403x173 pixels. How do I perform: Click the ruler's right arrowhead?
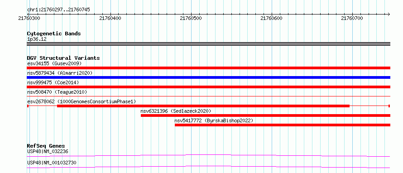[389, 14]
